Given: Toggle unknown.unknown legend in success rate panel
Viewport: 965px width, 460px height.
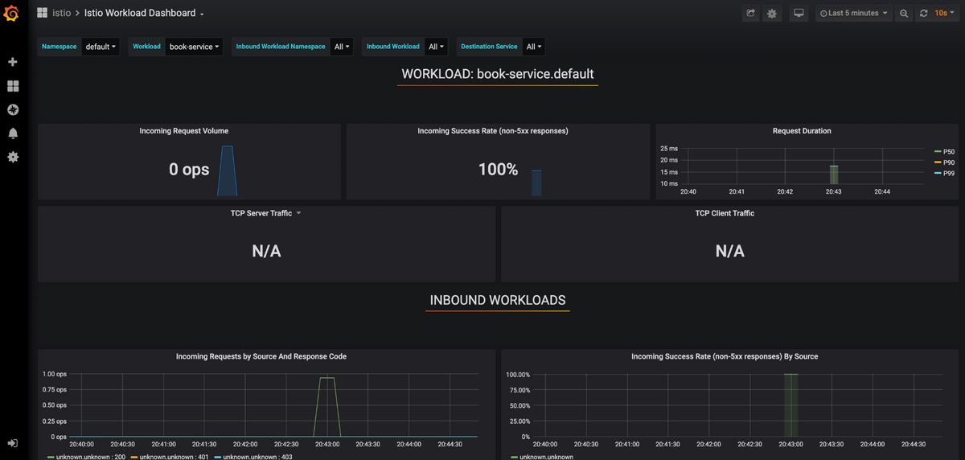Looking at the screenshot, I should coord(546,457).
